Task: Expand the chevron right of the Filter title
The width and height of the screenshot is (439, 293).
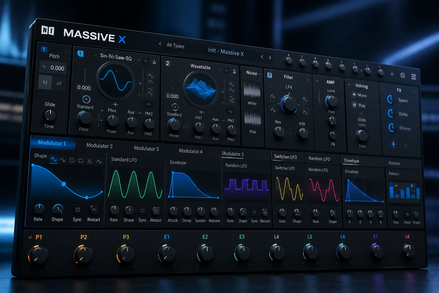Action: point(308,80)
